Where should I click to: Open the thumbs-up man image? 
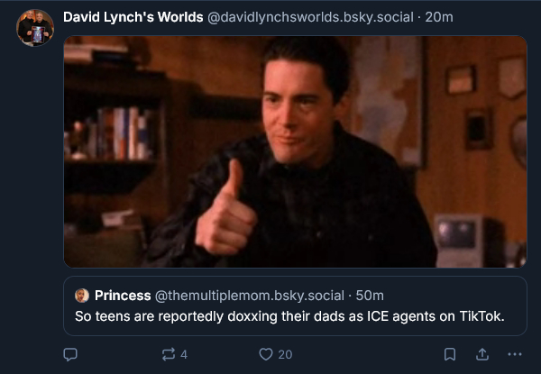295,151
